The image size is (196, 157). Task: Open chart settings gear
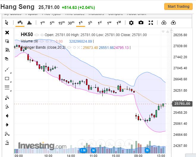click(131, 23)
